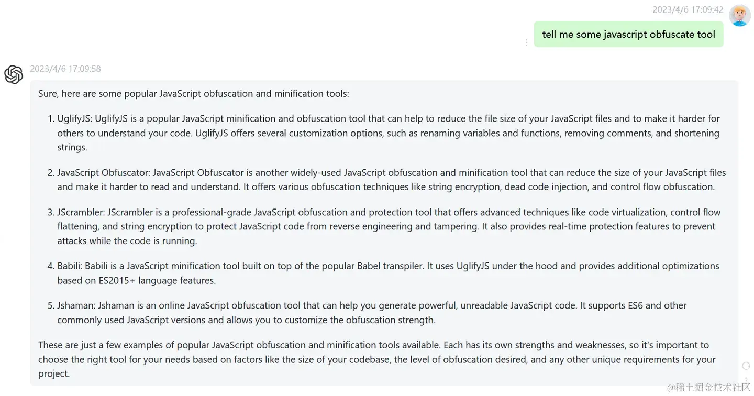The width and height of the screenshot is (754, 396).
Task: Click the 17:09:42 user message timestamp
Action: coord(688,9)
